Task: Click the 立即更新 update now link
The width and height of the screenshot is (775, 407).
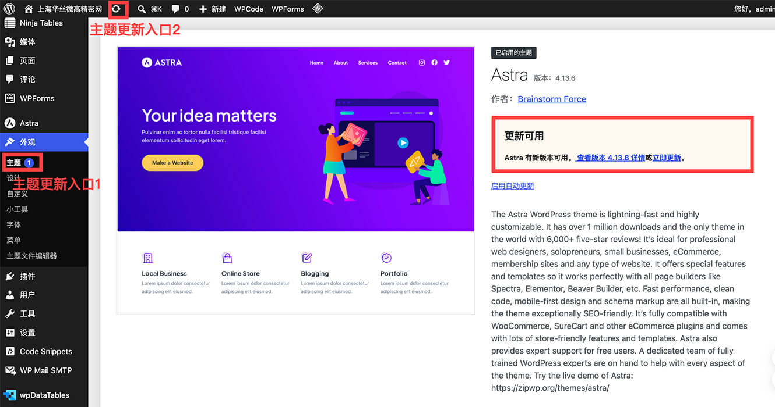Action: pos(667,158)
